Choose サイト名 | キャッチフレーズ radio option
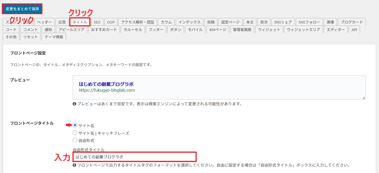This screenshot has height=173, width=379. pyautogui.click(x=75, y=133)
